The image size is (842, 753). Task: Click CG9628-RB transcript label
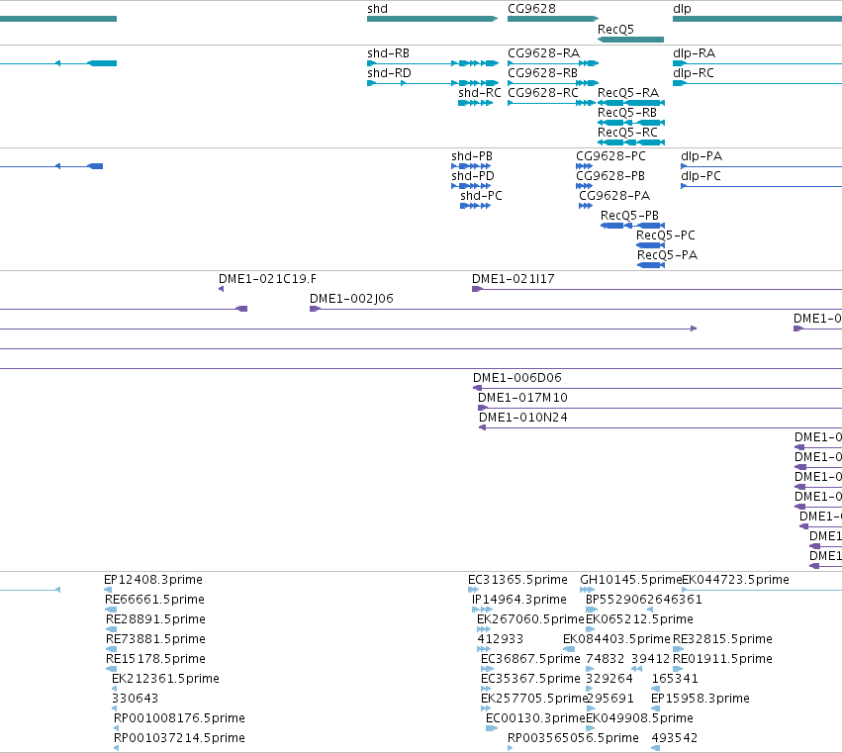coord(542,73)
